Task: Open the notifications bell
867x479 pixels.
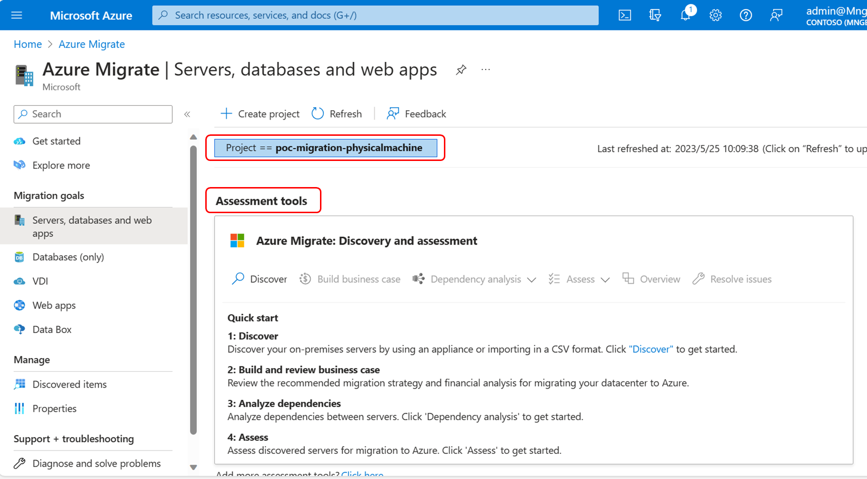Action: coord(685,15)
